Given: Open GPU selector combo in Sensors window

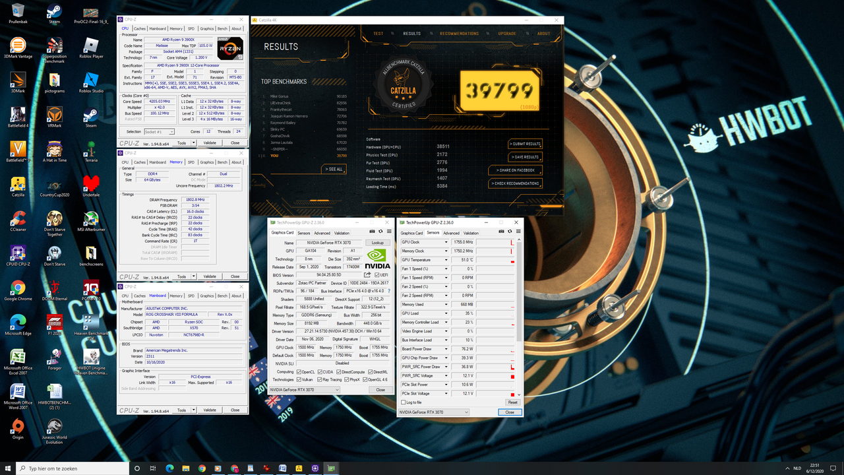Looking at the screenshot, I should pyautogui.click(x=434, y=412).
